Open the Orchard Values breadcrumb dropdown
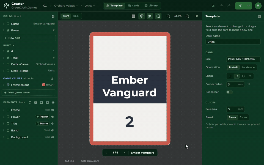Image resolution: width=264 pixels, height=165 pixels. tap(66, 6)
